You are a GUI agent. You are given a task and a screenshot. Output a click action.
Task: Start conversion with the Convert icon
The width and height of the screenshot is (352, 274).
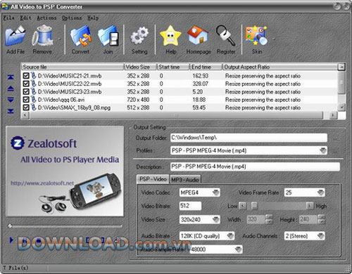[x=80, y=37]
